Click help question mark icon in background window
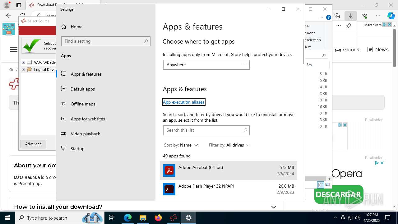398x224 pixels. pos(328,17)
